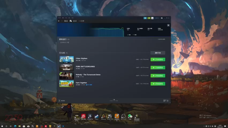Open the notification center icon

pos(225,126)
